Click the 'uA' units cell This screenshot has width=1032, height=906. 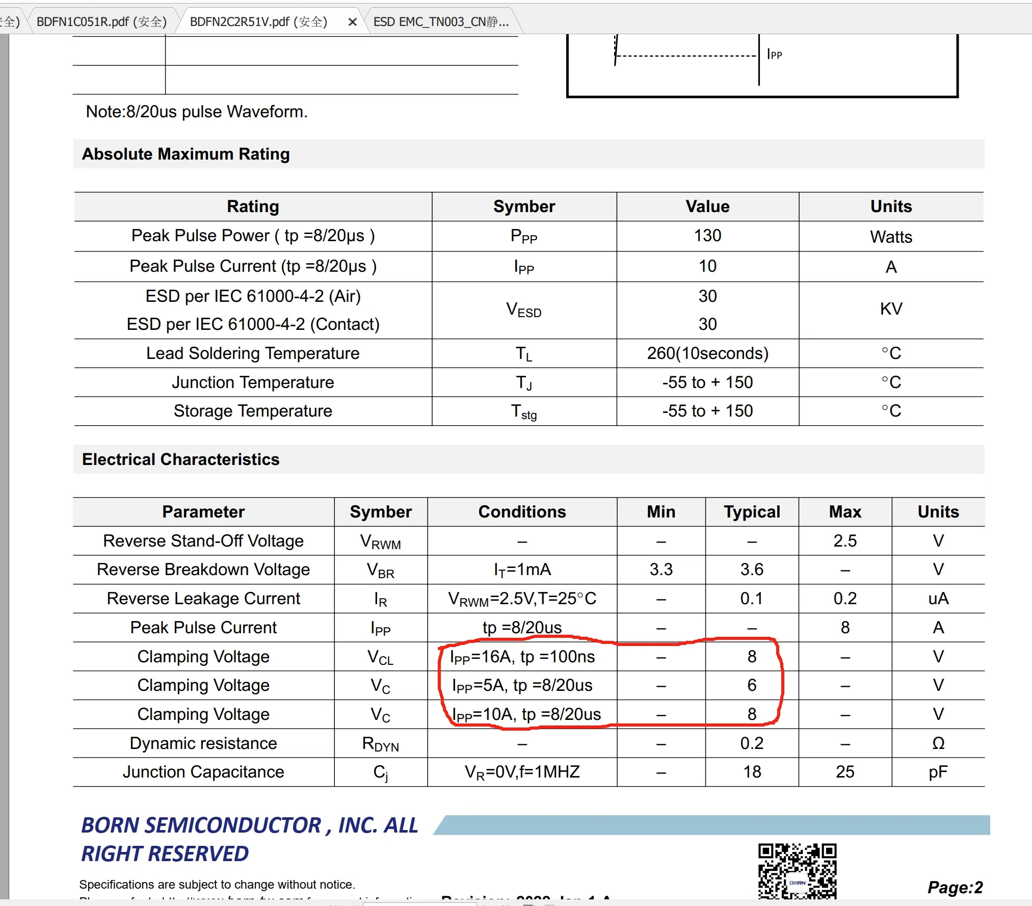938,599
